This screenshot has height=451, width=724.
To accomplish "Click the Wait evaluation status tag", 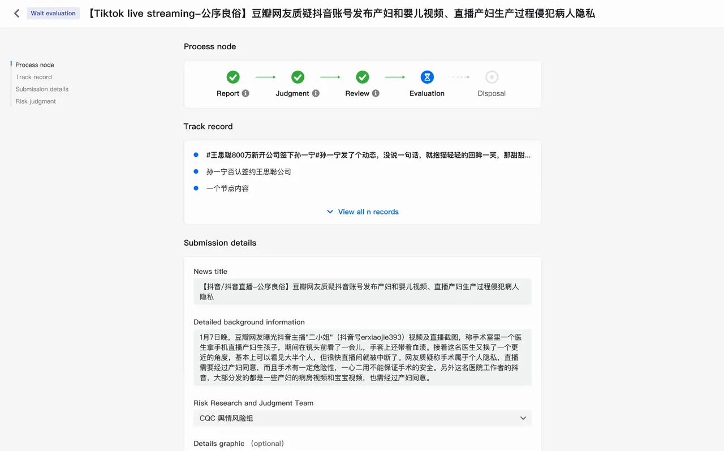I will pyautogui.click(x=53, y=14).
